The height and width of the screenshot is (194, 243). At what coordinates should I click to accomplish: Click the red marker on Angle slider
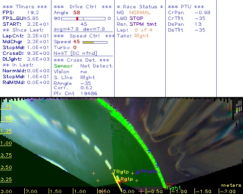pyautogui.click(x=77, y=18)
